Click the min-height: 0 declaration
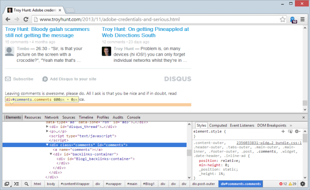 point(214,165)
